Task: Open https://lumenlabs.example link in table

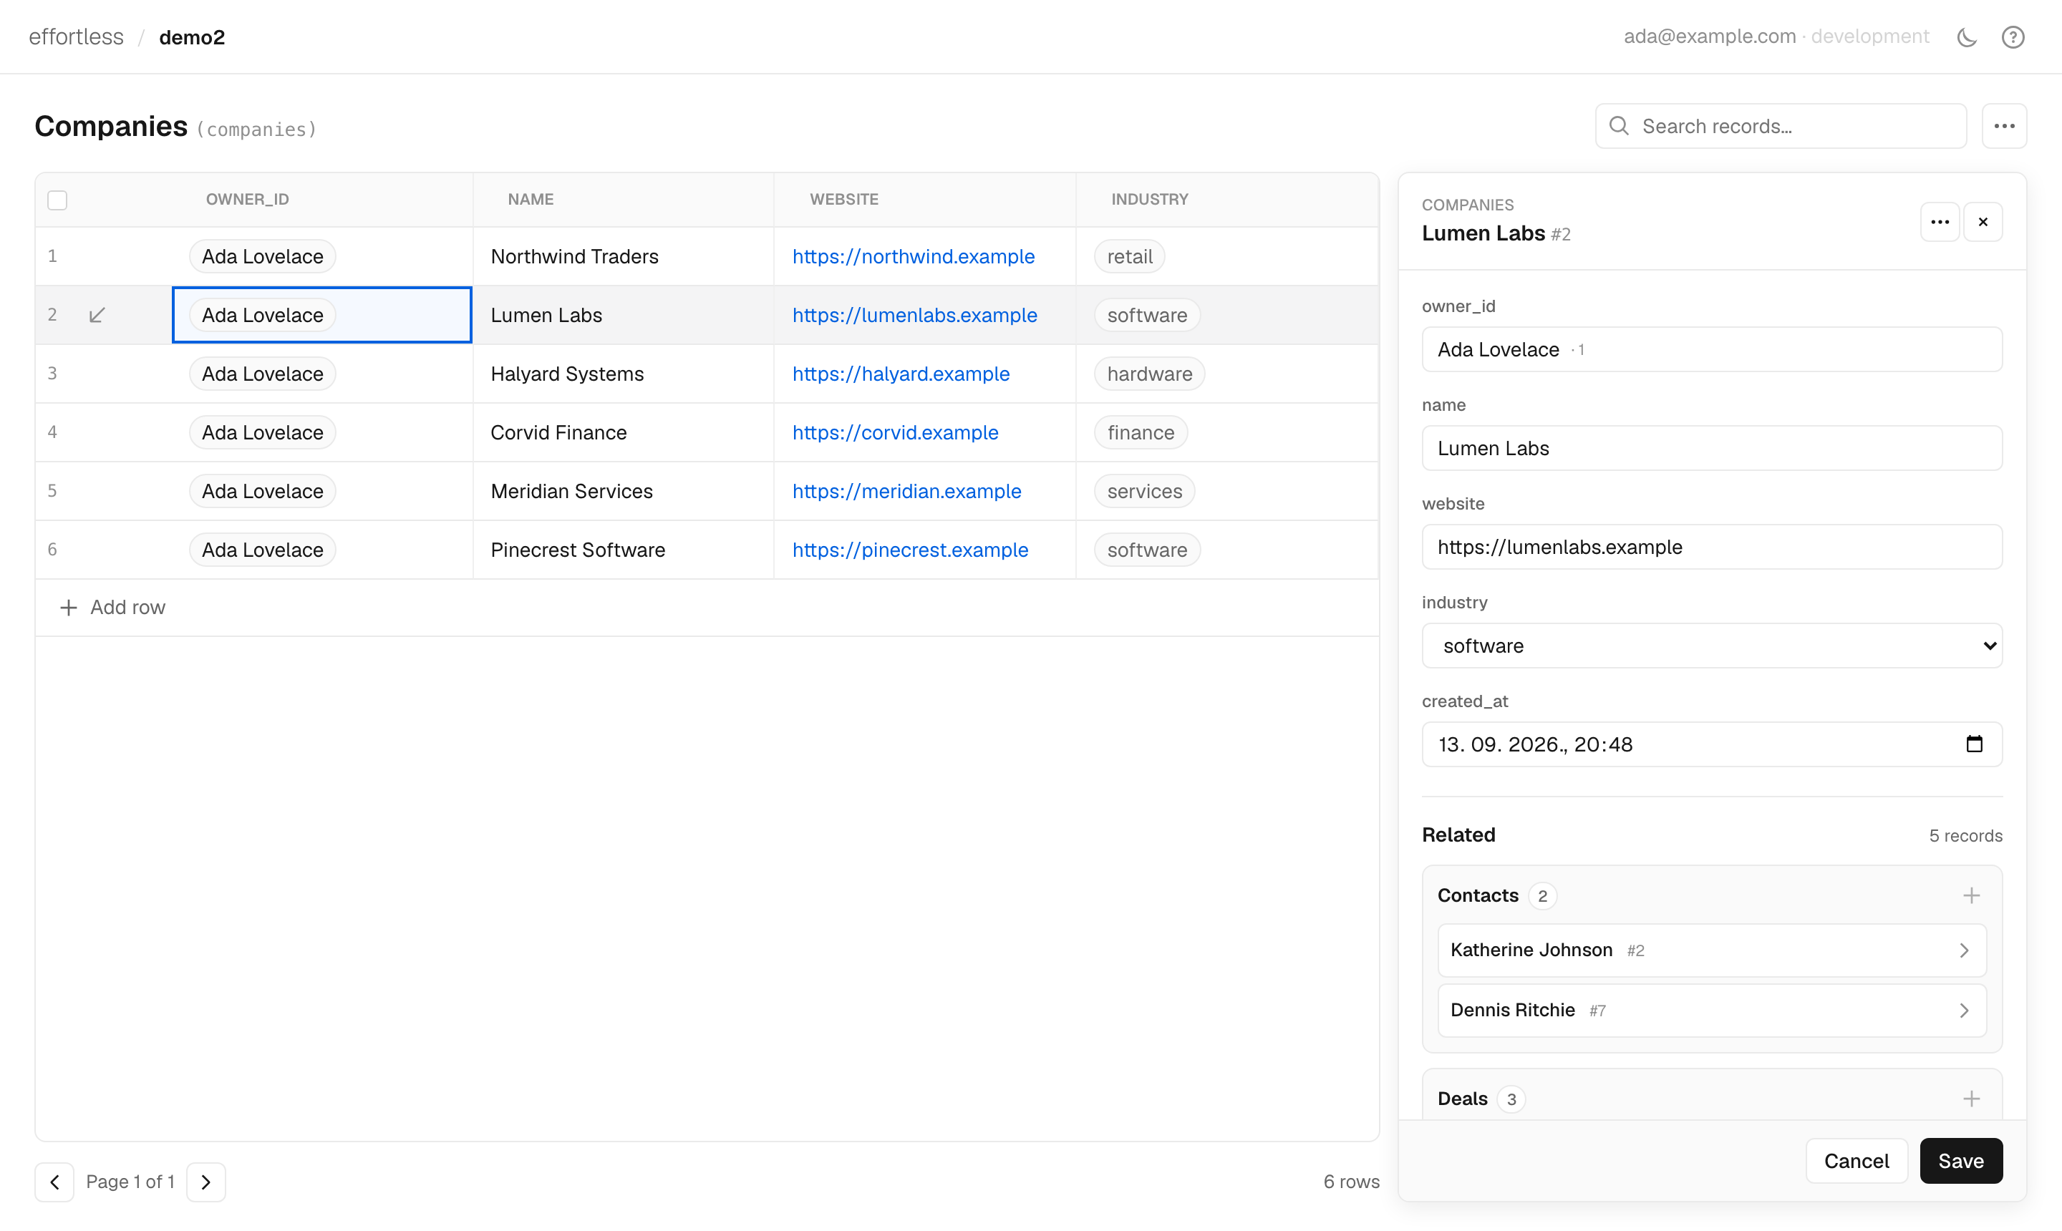Action: 914,315
